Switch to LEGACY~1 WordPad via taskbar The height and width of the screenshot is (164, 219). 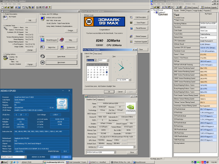click(x=99, y=162)
